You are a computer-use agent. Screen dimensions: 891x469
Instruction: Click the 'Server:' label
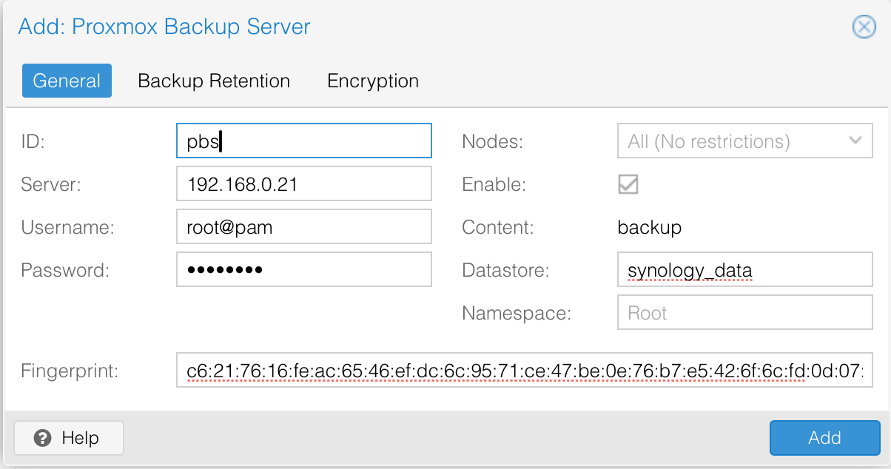click(51, 185)
